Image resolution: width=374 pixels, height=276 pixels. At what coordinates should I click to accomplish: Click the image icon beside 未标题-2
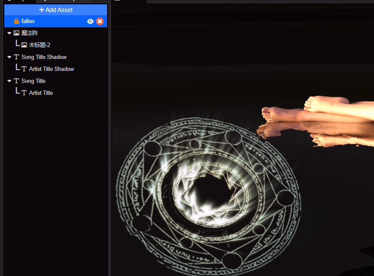point(24,45)
